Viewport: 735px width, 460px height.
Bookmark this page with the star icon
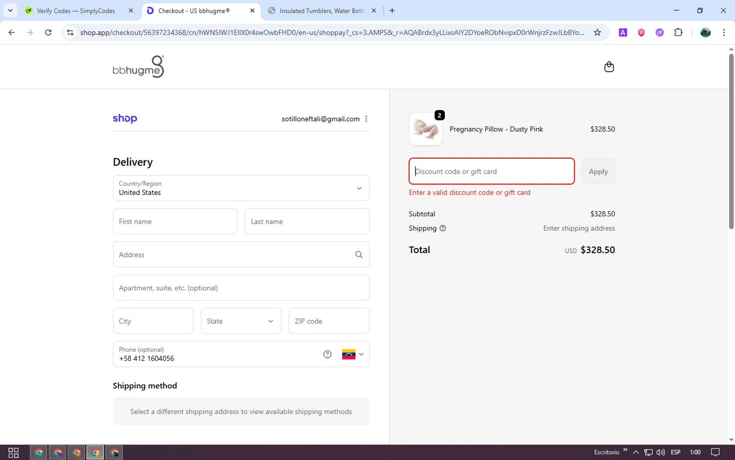597,32
